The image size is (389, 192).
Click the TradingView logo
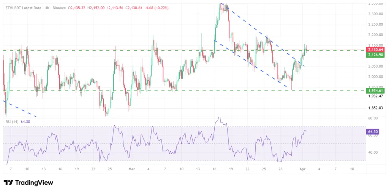point(28,183)
